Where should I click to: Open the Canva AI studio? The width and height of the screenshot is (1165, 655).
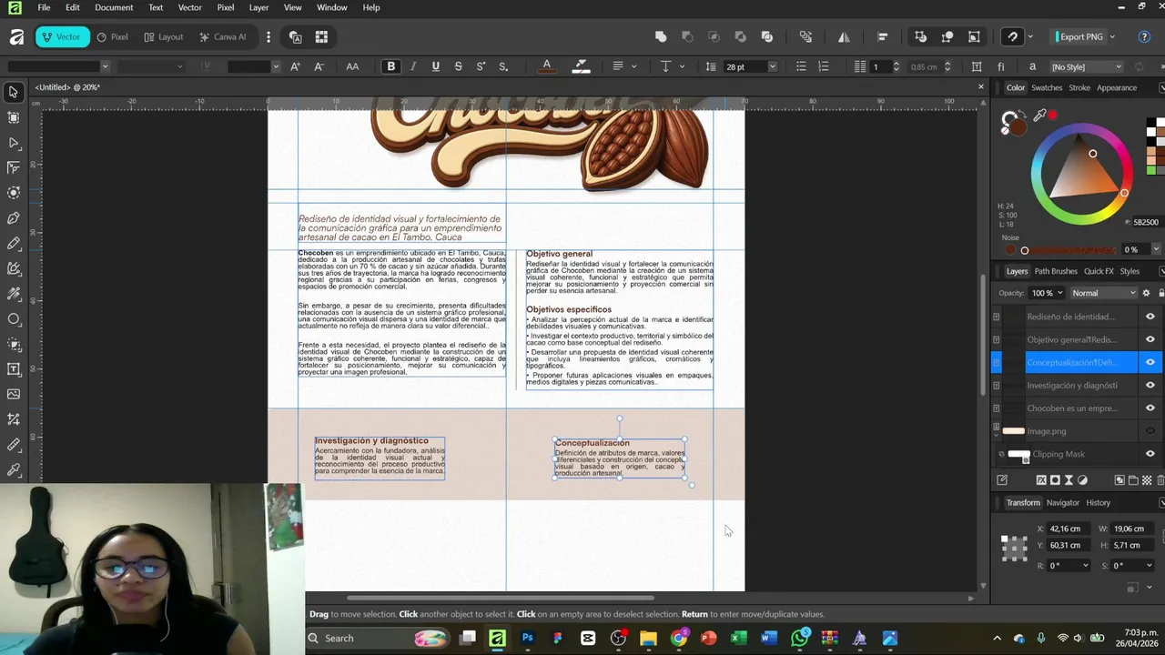(x=222, y=37)
